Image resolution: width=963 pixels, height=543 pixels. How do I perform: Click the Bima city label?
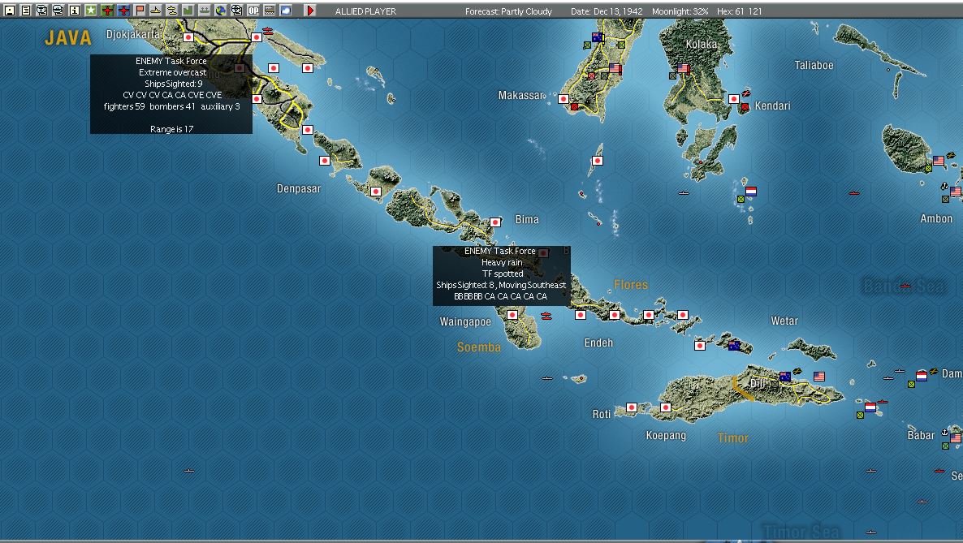coord(527,219)
